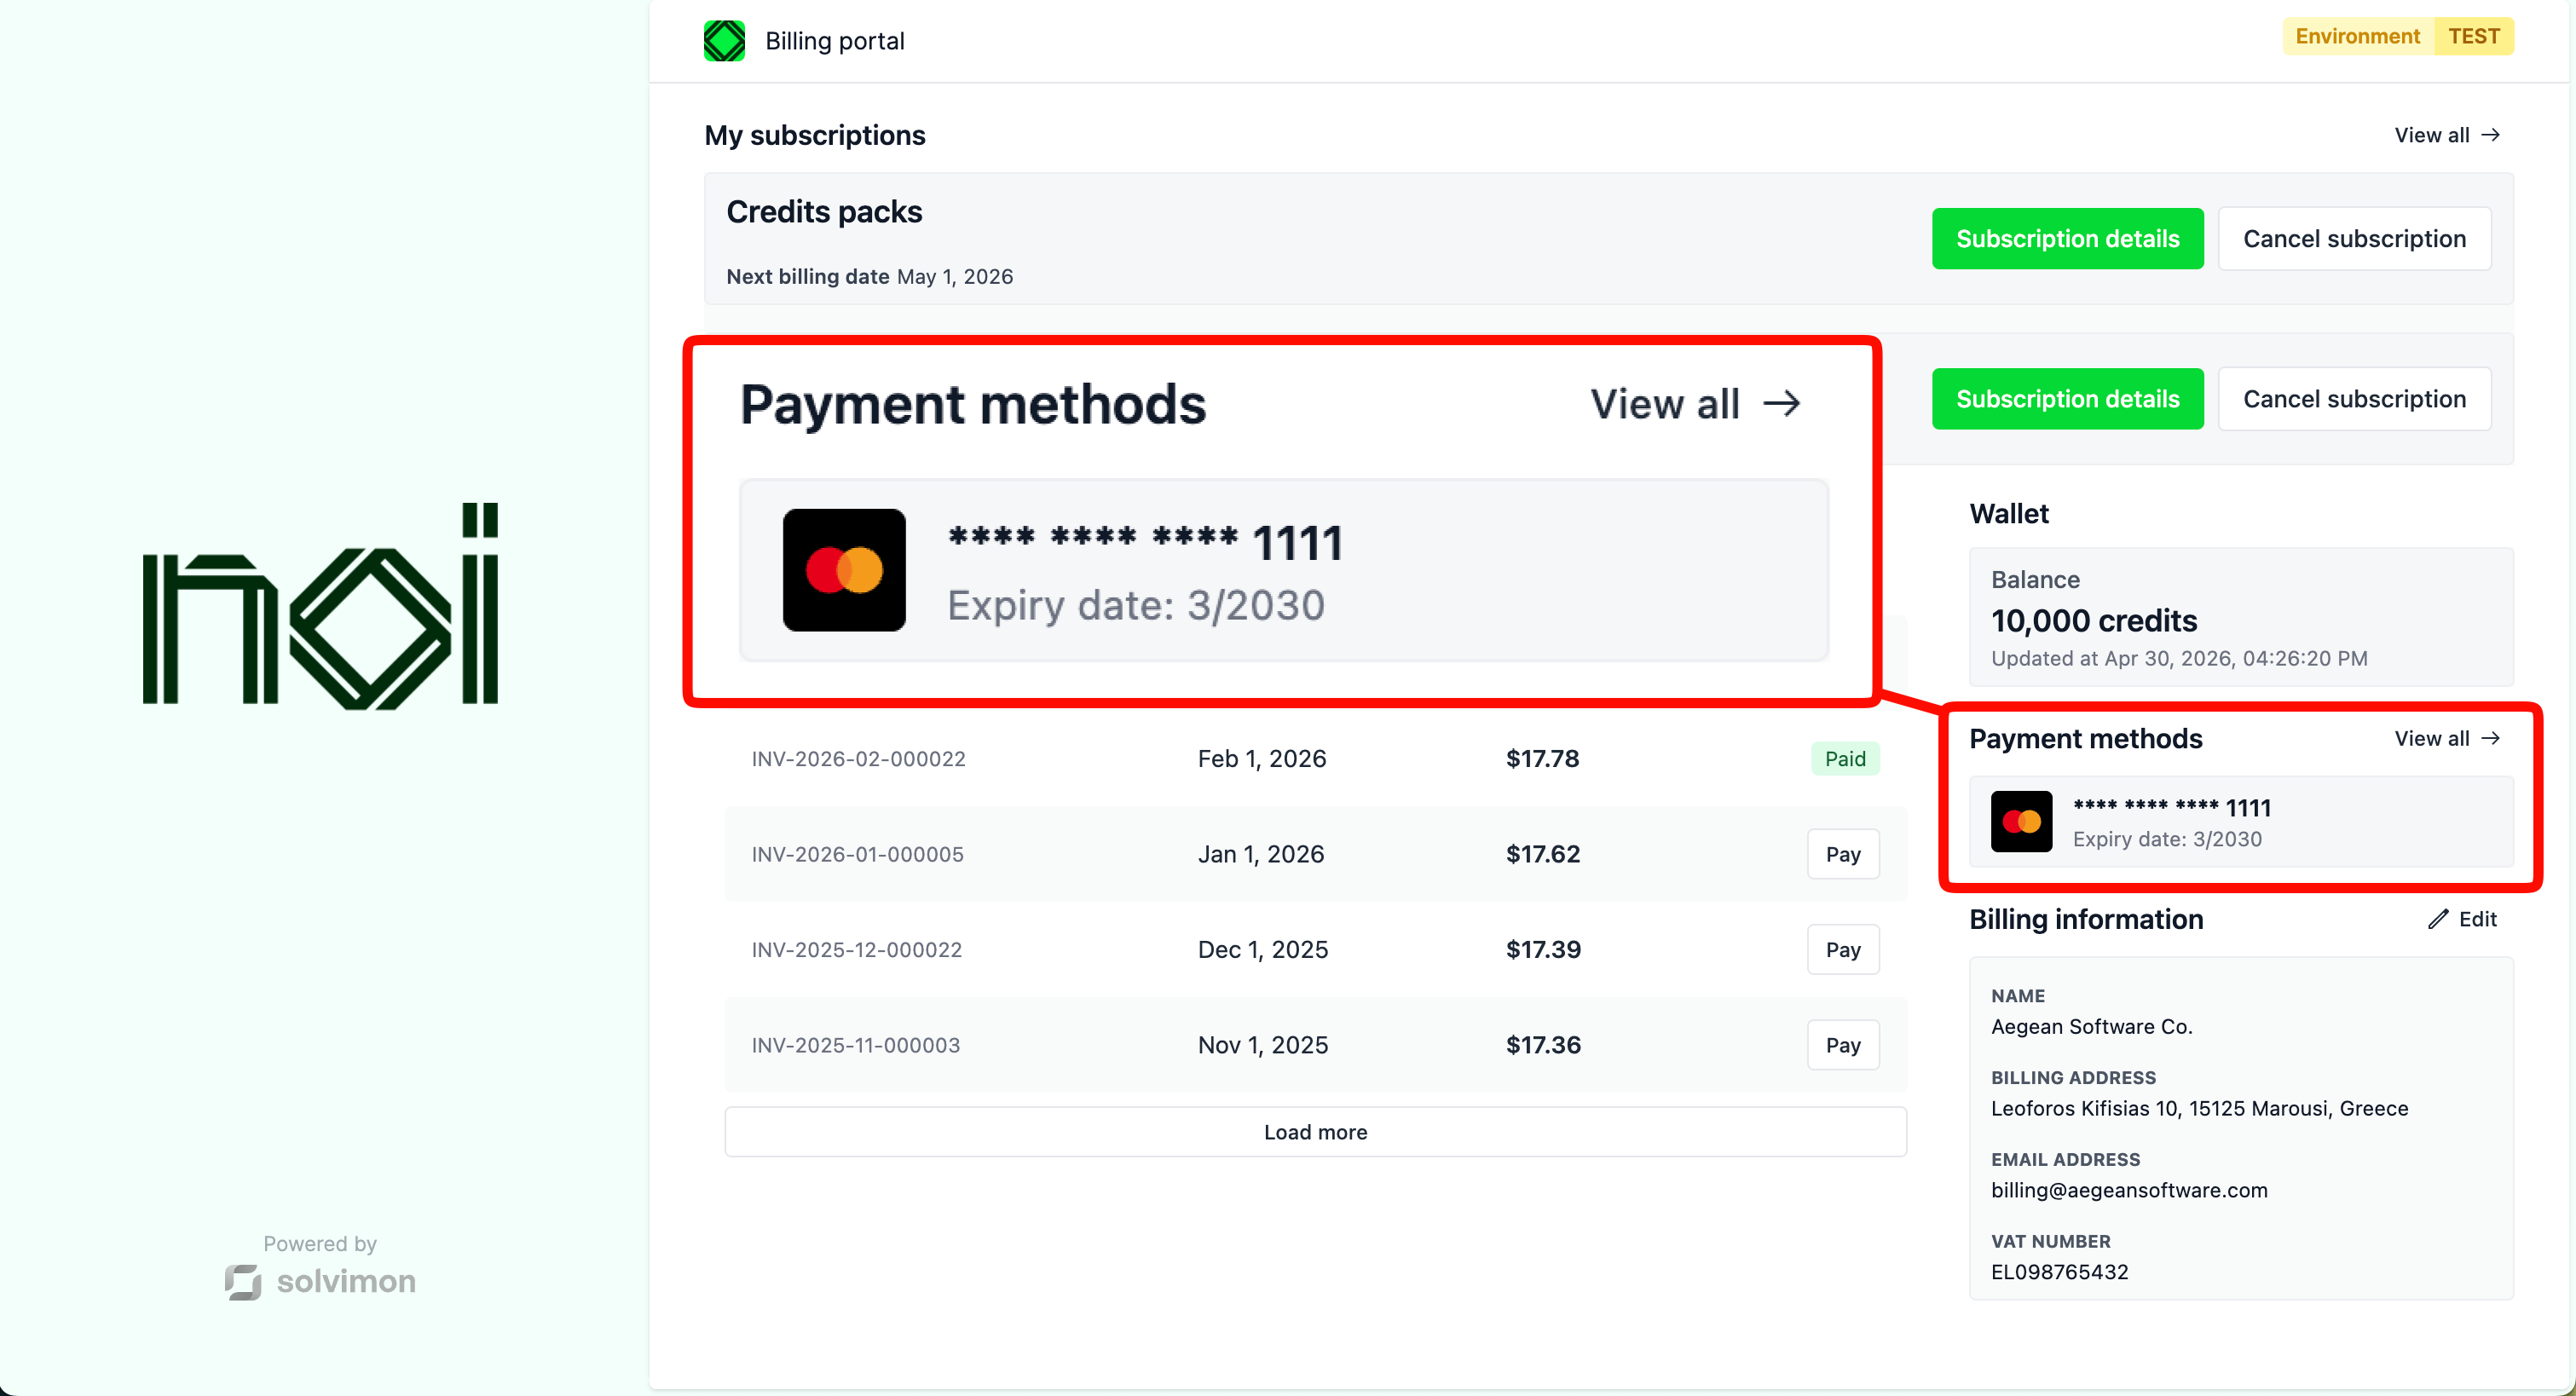Pay invoice INV-2025-12-000022
Viewport: 2576px width, 1396px height.
click(x=1843, y=949)
